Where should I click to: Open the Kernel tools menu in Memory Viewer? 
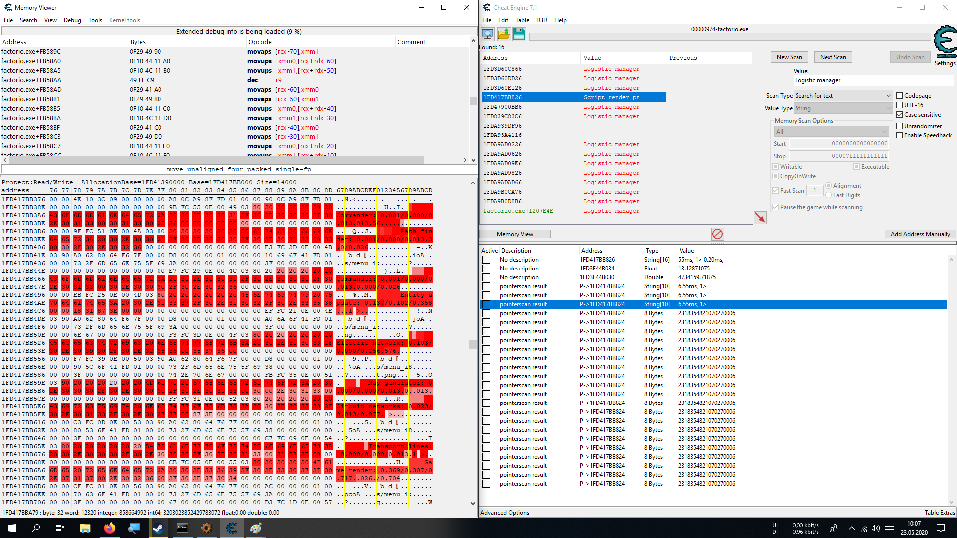[125, 20]
